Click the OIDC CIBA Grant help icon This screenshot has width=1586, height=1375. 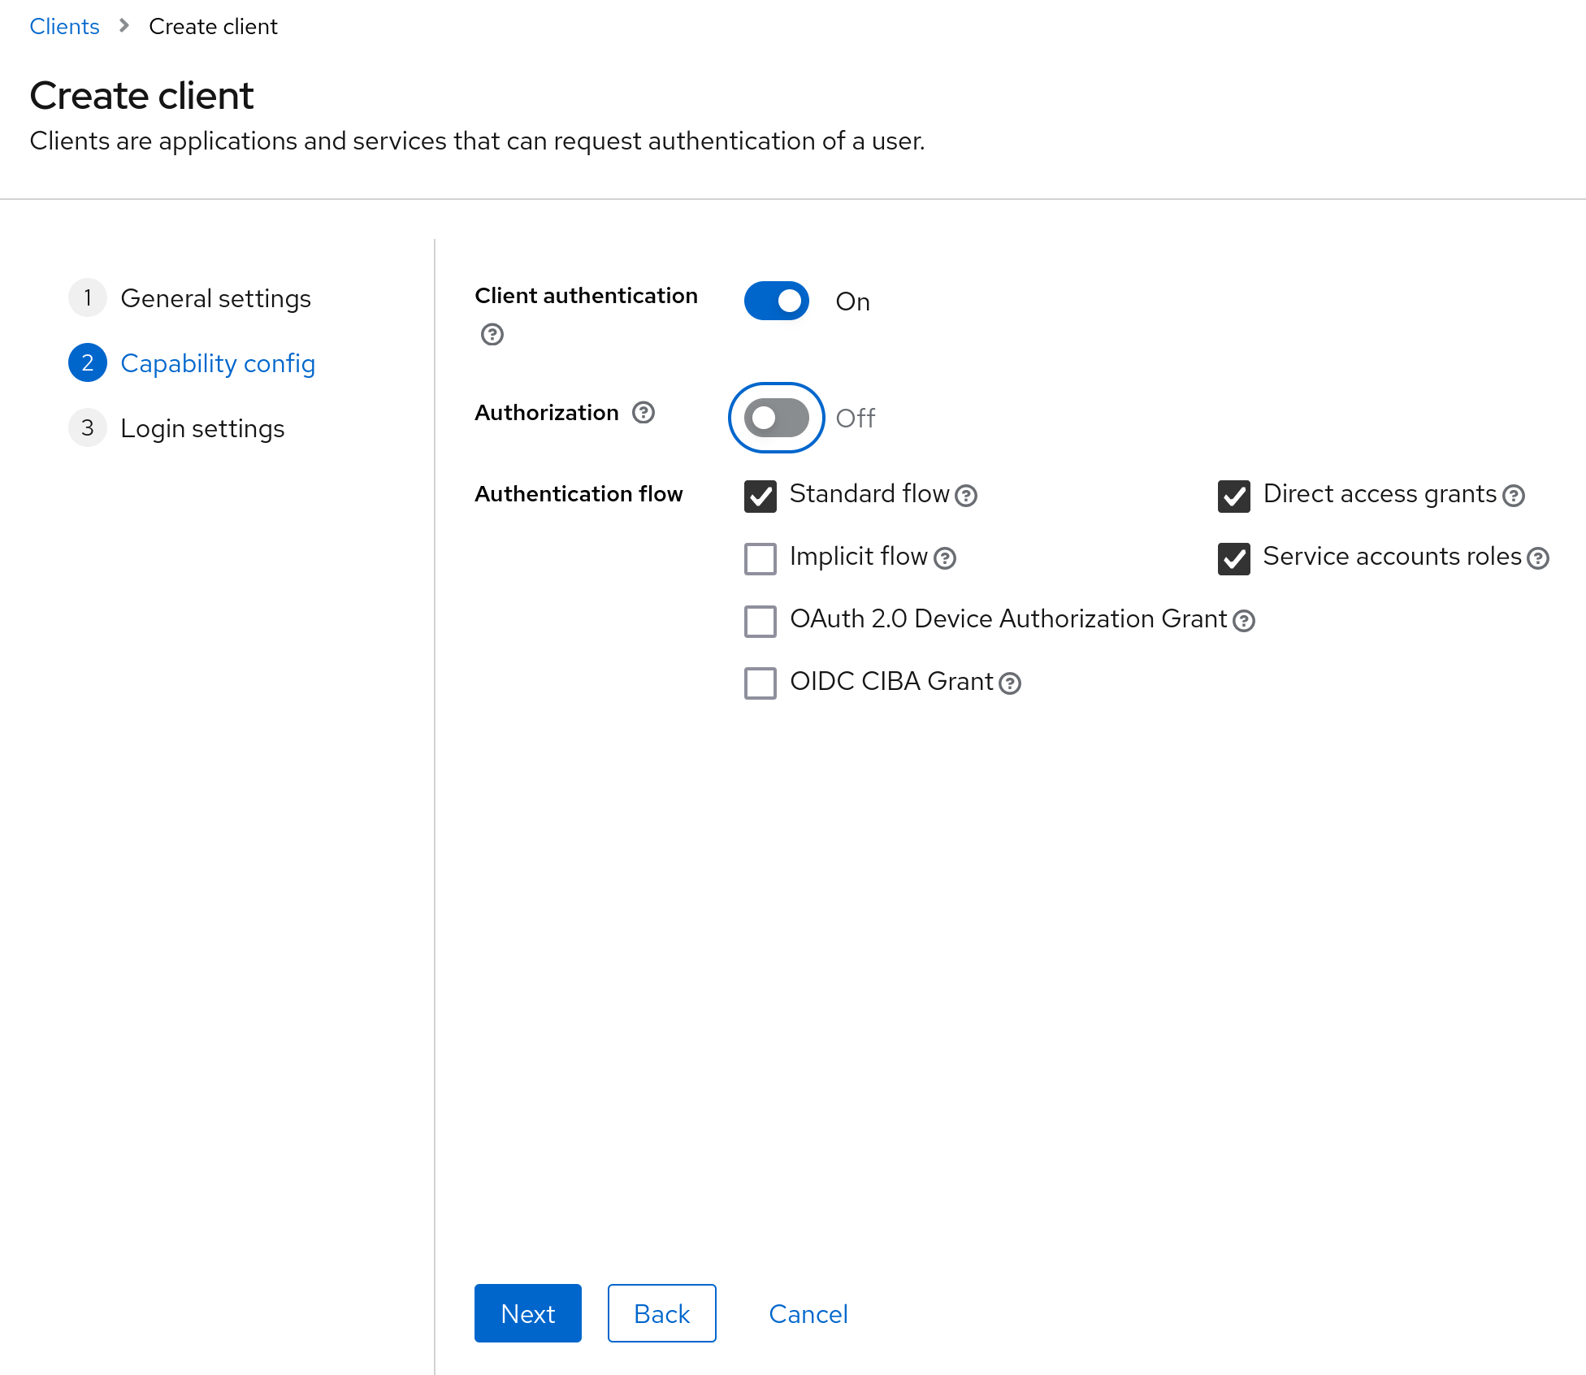click(1009, 684)
